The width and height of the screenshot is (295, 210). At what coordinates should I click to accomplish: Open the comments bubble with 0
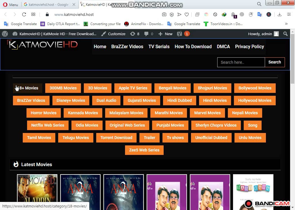pyautogui.click(x=149, y=34)
